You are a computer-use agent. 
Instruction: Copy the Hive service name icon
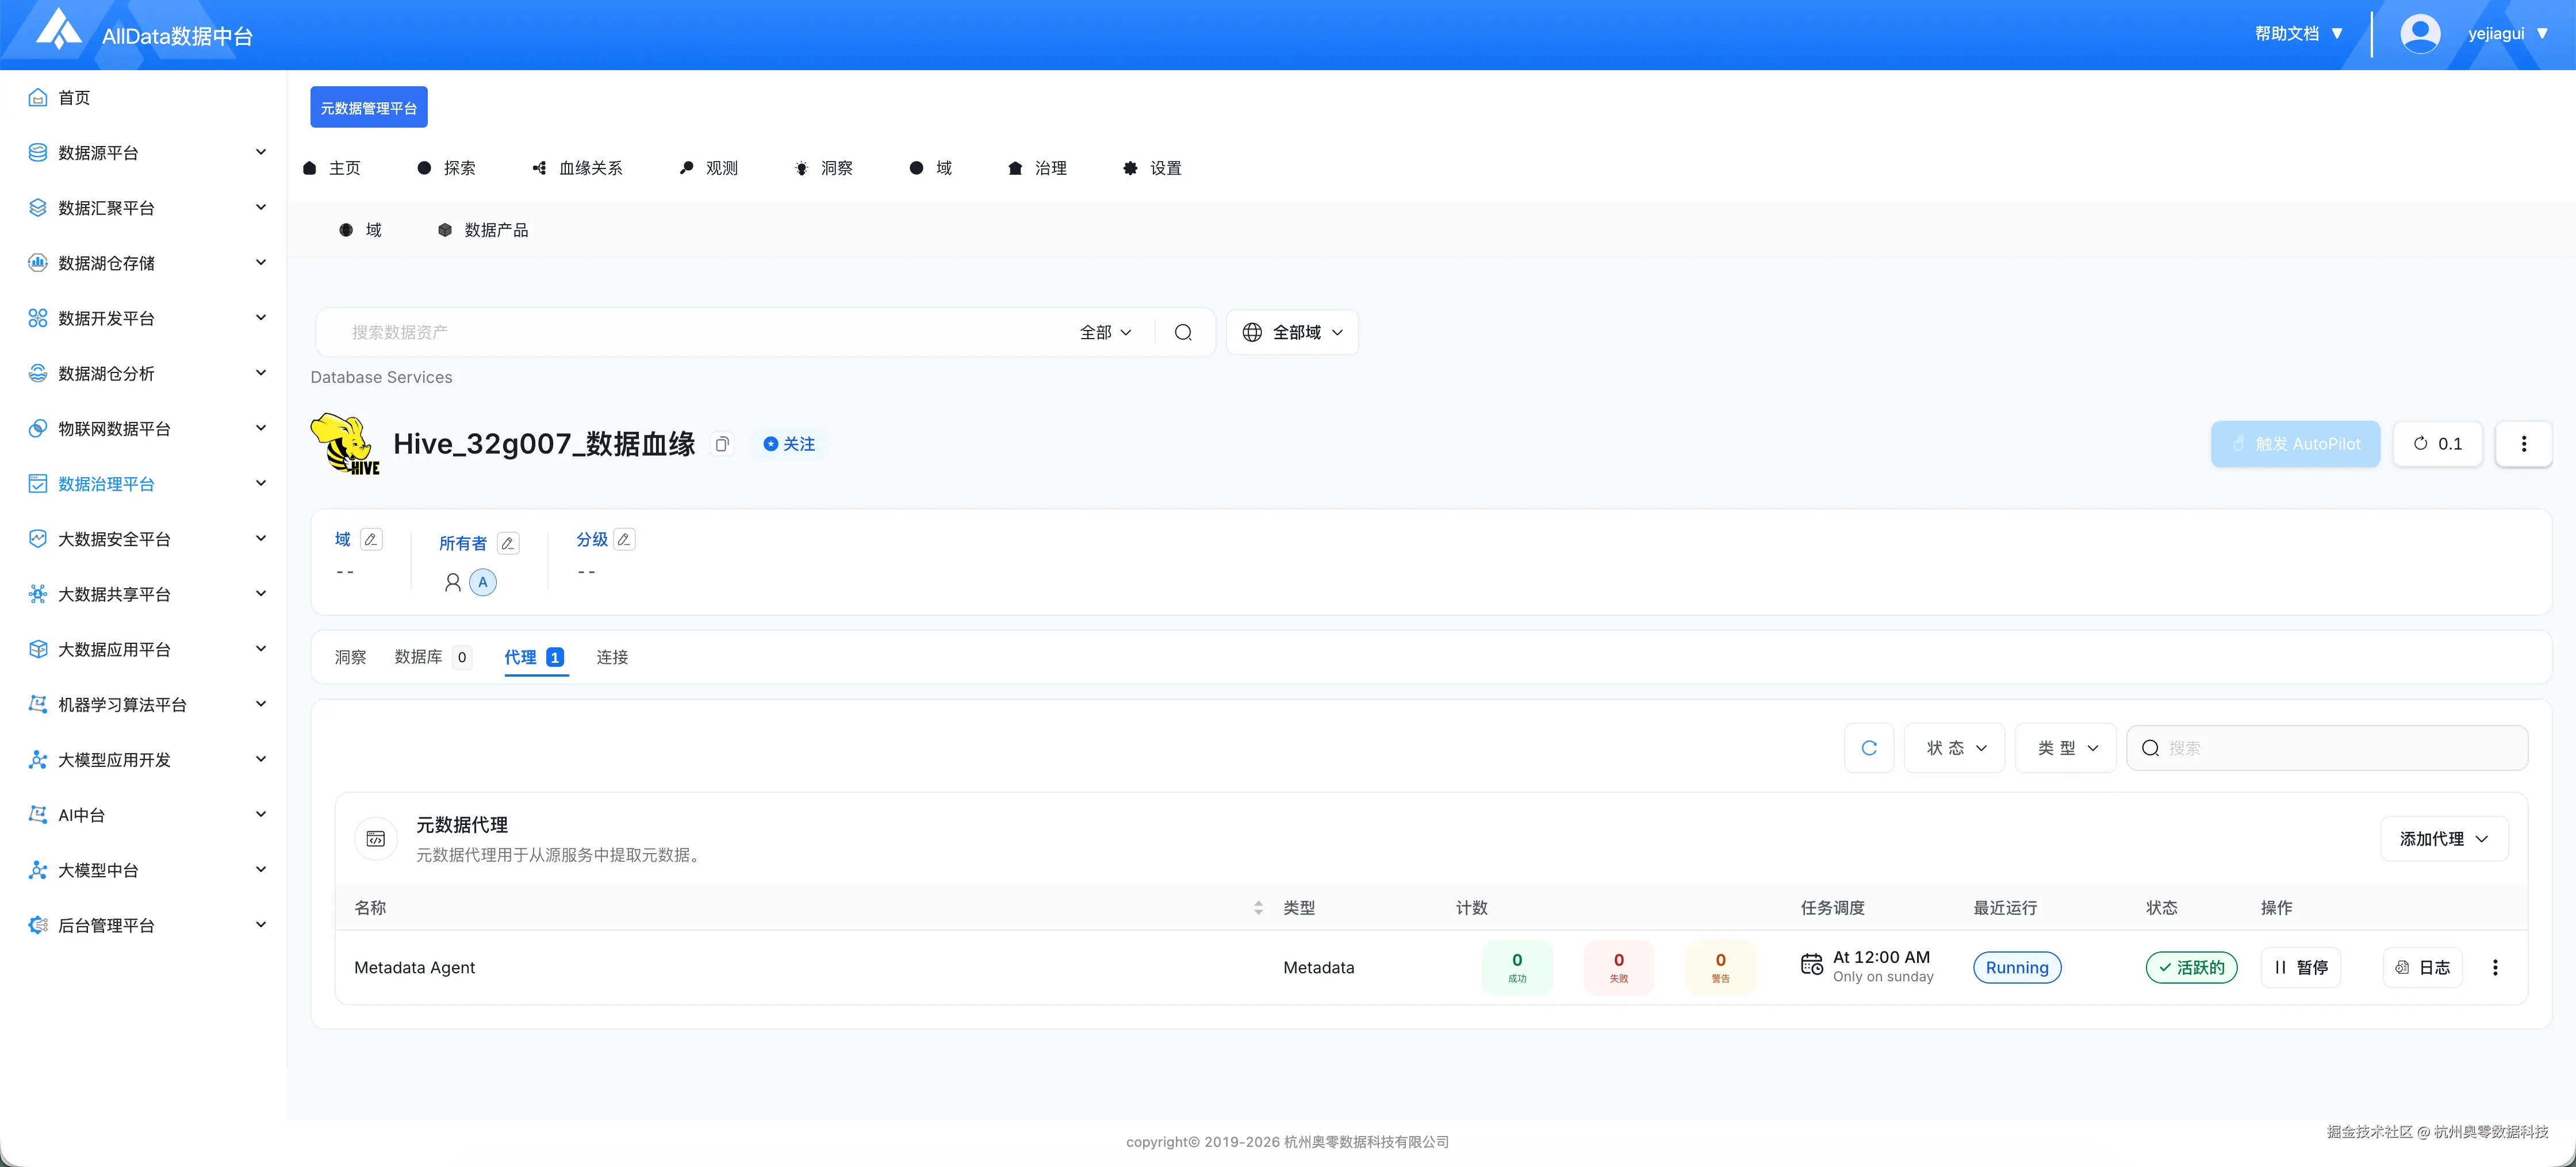(x=722, y=444)
